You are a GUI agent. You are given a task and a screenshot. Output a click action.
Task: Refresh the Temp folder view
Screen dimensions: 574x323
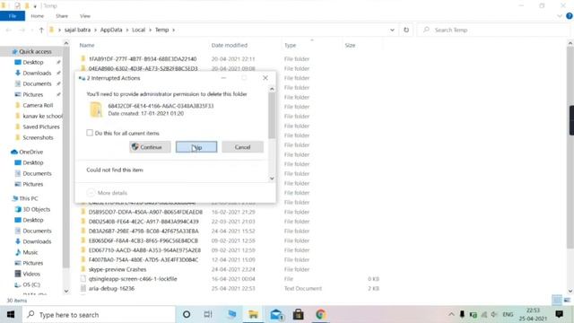coord(406,30)
